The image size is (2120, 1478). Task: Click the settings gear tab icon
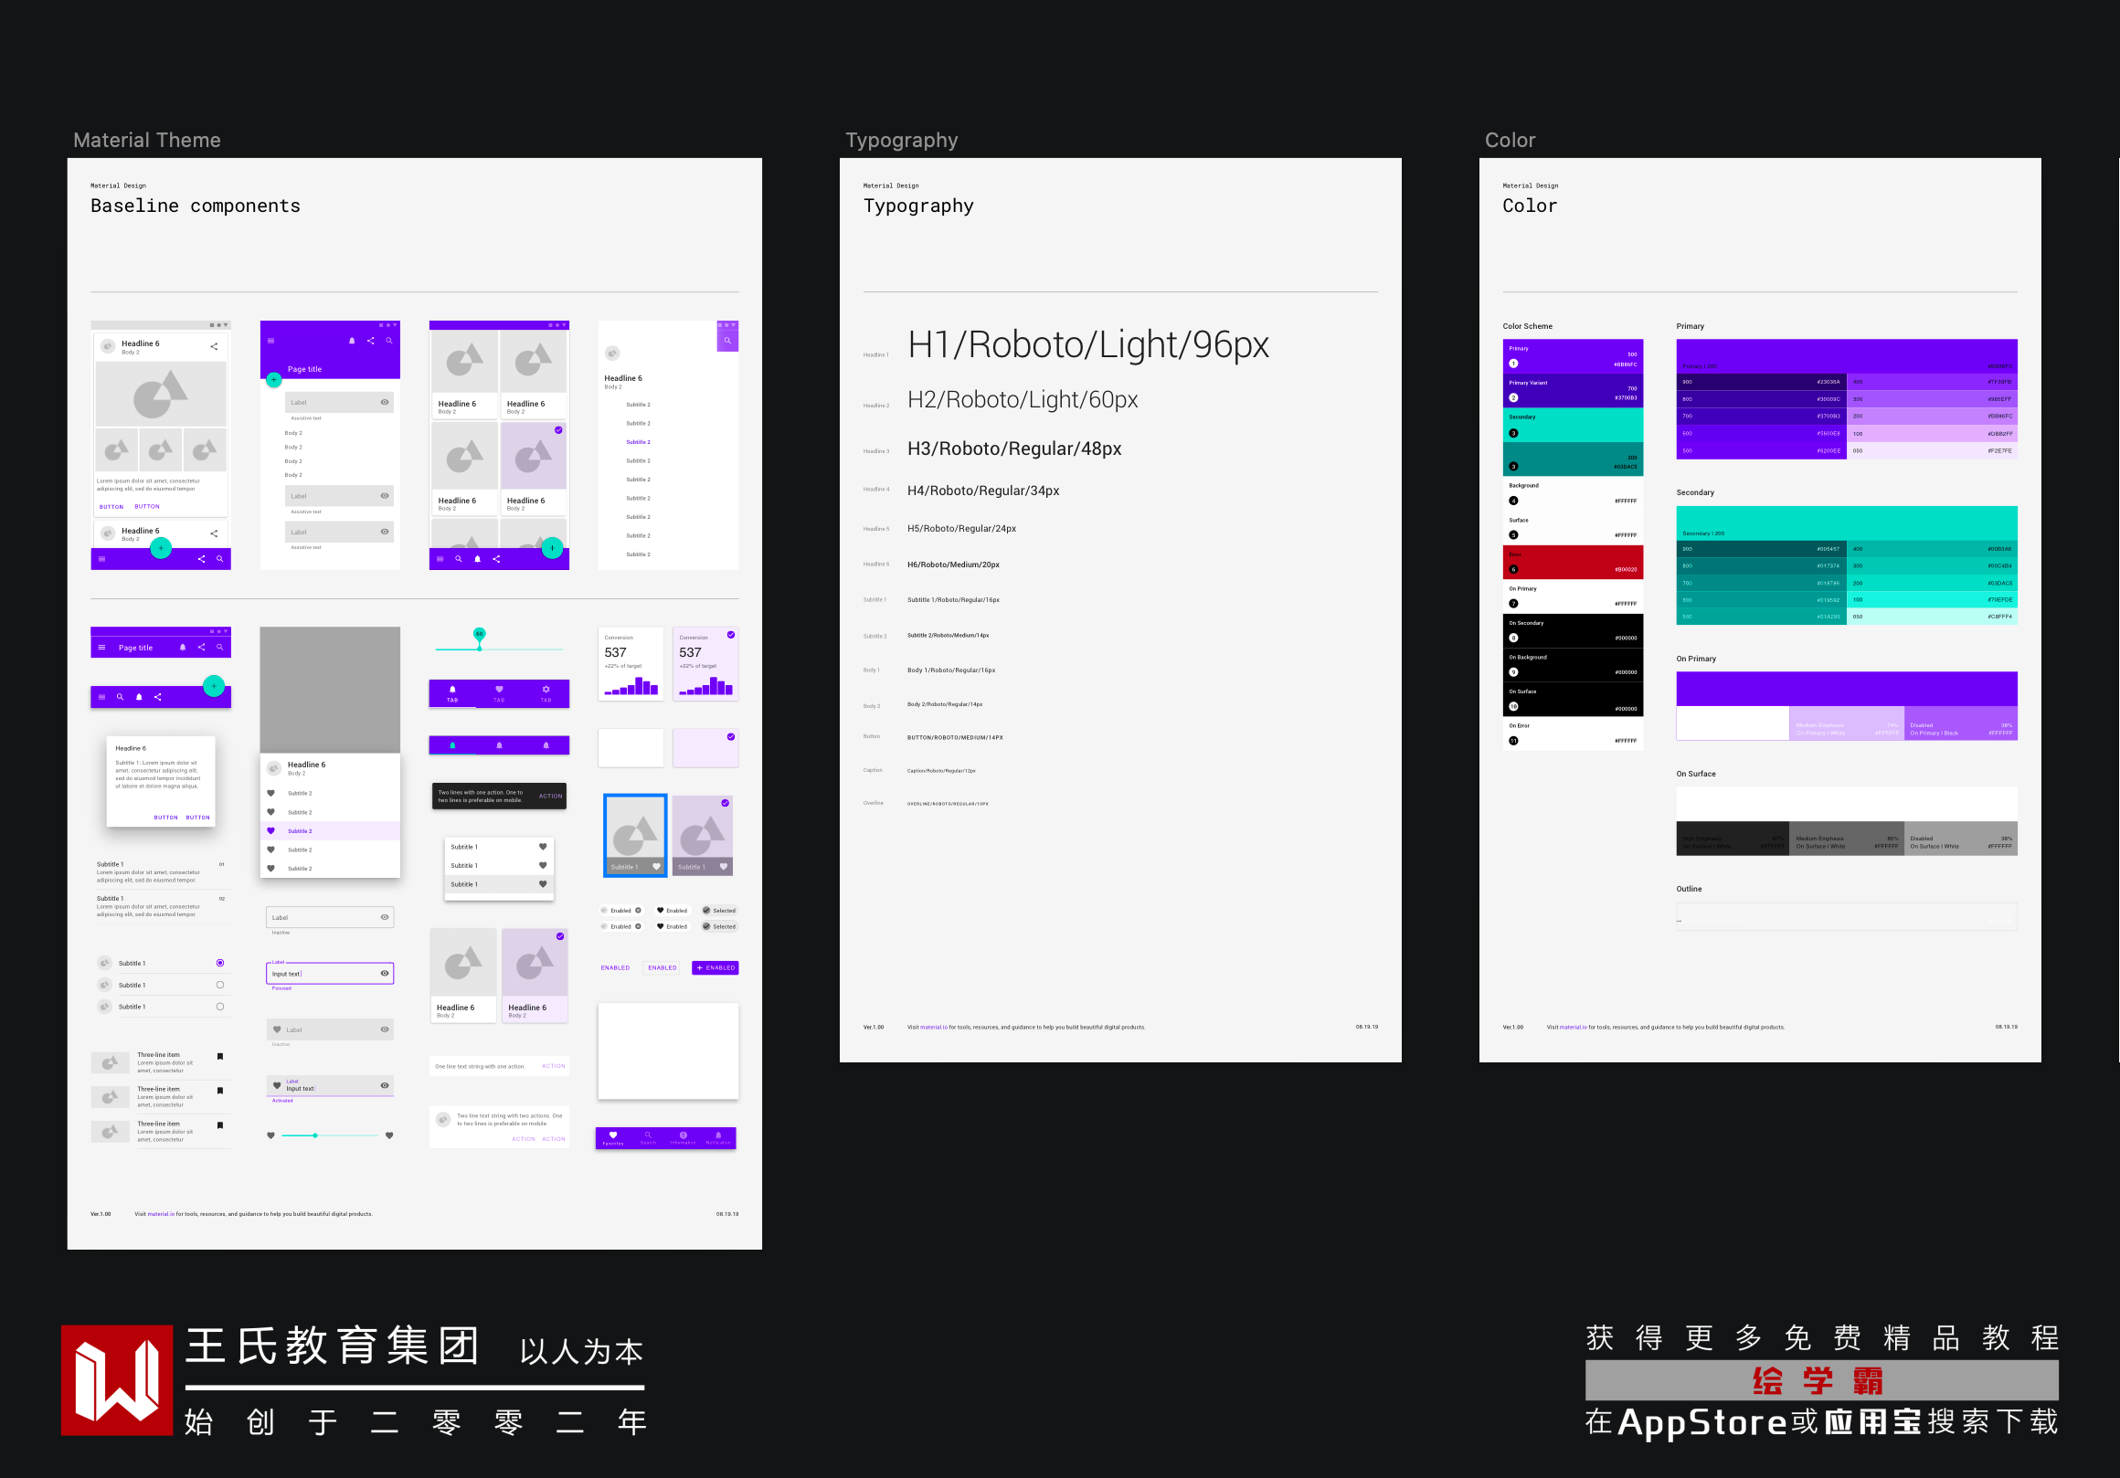coord(546,690)
